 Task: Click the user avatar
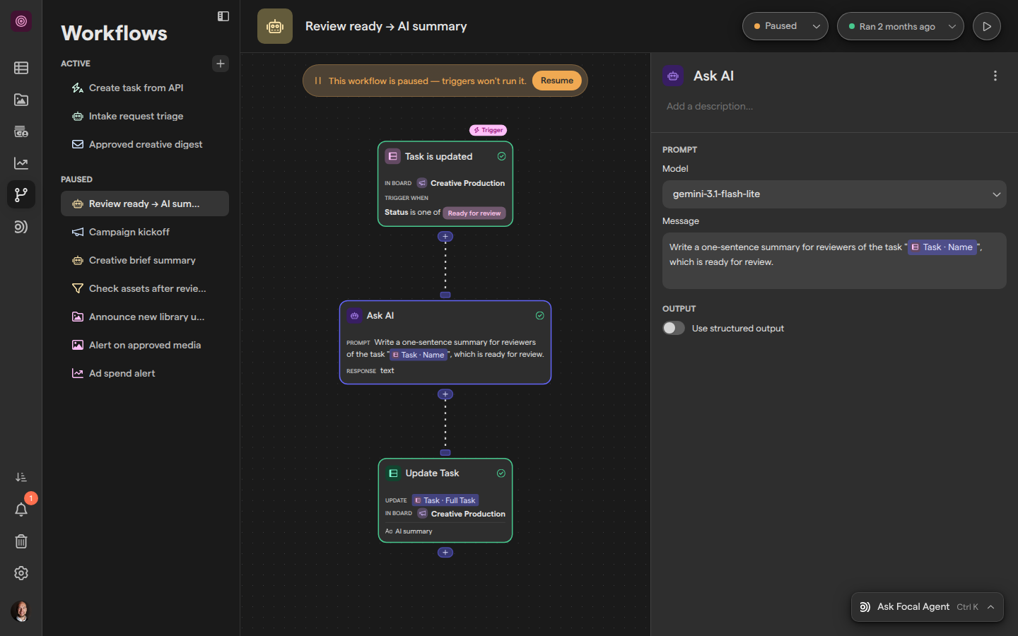click(x=21, y=611)
